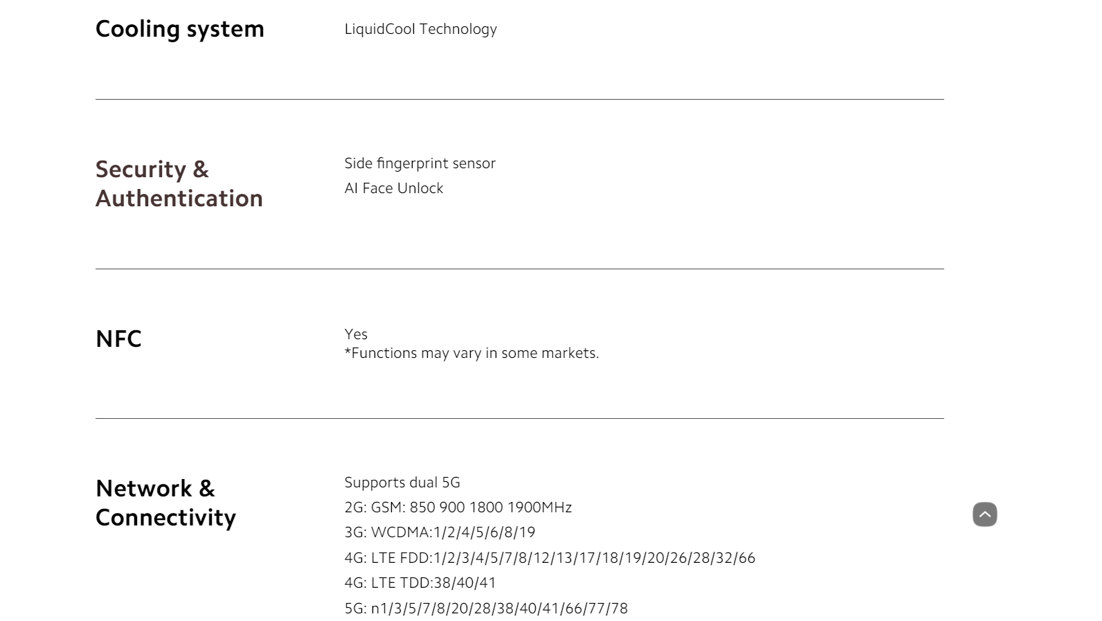Select the LiquidCool Technology text
The width and height of the screenshot is (1102, 621).
[421, 29]
